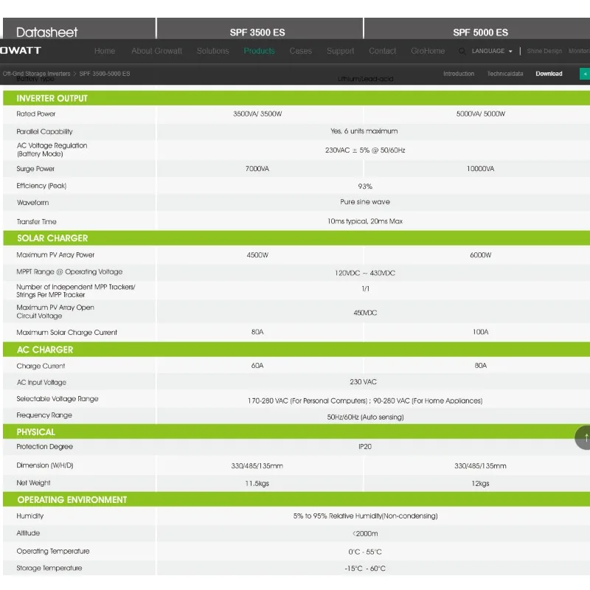Click the 4500W PV array power value

pos(257,255)
